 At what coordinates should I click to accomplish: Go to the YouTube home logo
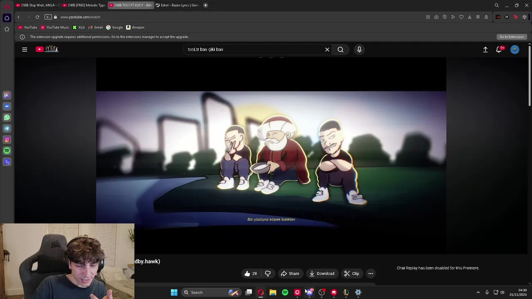pyautogui.click(x=47, y=49)
